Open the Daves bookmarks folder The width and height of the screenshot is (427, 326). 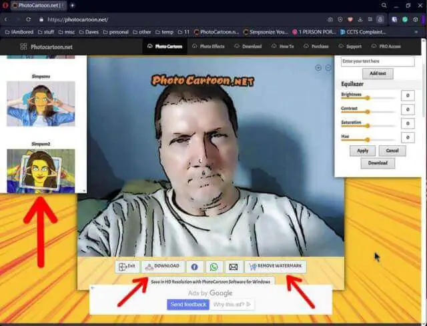(89, 32)
